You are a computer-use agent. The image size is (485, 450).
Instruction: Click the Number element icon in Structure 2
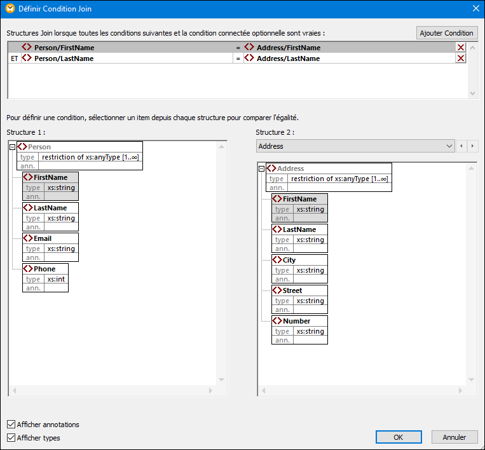(x=277, y=321)
